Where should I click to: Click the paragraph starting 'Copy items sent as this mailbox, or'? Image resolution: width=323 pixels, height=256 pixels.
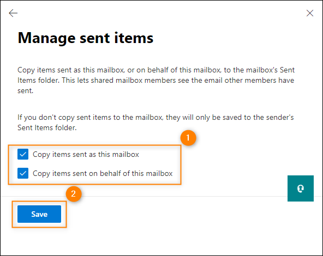[156, 80]
